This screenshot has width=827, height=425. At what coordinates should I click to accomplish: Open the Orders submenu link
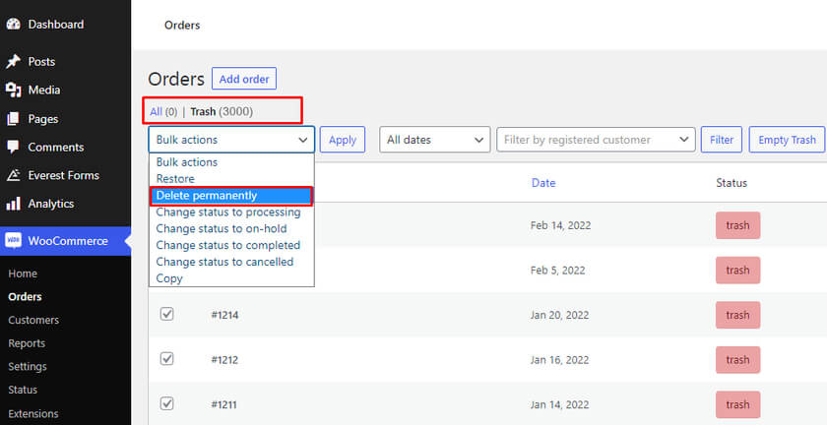coord(25,296)
